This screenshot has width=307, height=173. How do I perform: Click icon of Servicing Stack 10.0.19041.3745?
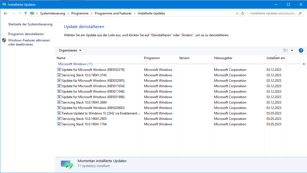pyautogui.click(x=59, y=75)
